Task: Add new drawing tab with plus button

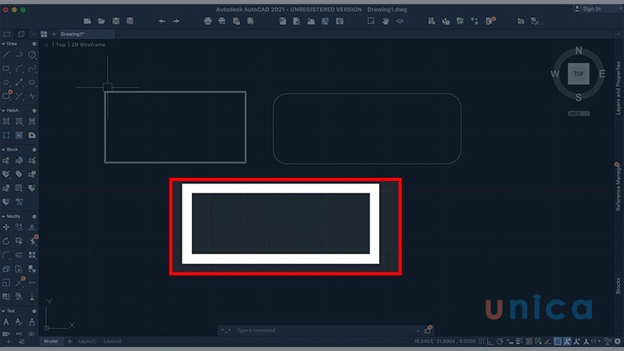Action: click(x=54, y=34)
